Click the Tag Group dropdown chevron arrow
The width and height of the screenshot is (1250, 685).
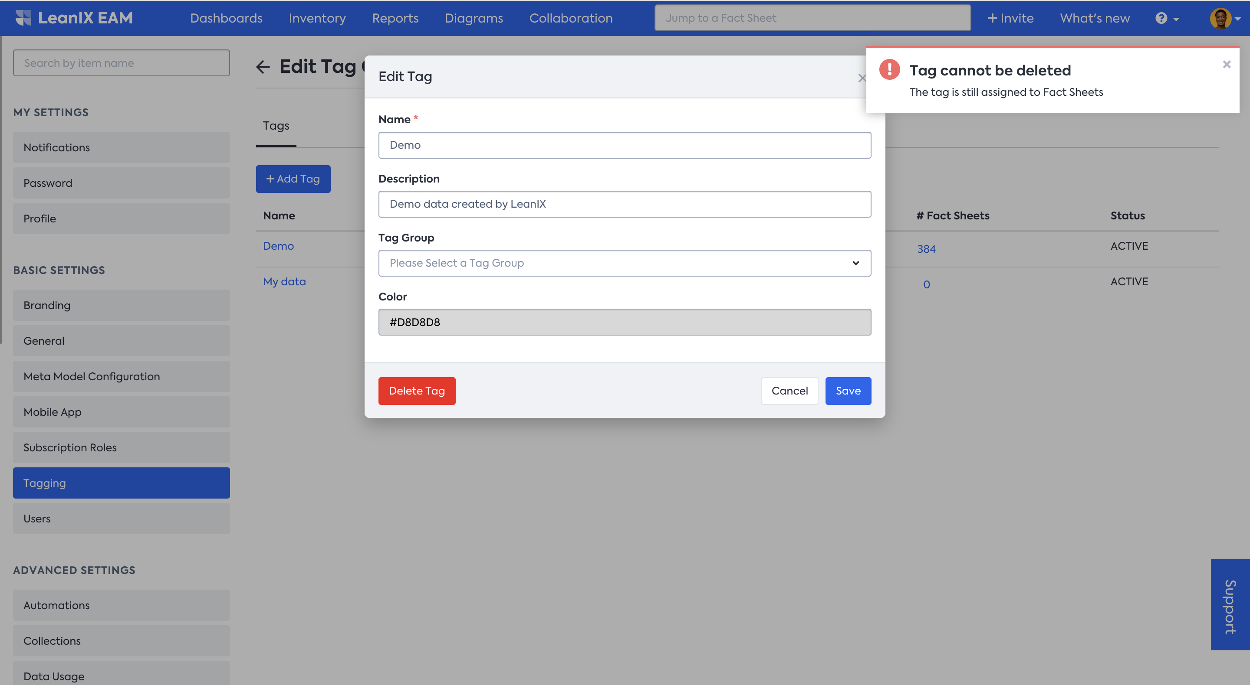pos(855,263)
